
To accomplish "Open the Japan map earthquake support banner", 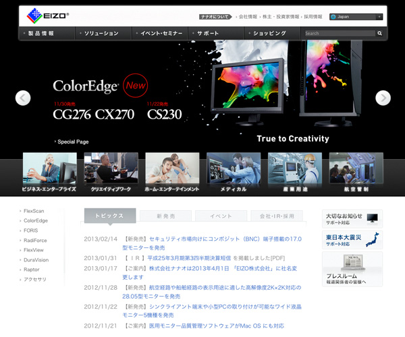I will (x=352, y=240).
